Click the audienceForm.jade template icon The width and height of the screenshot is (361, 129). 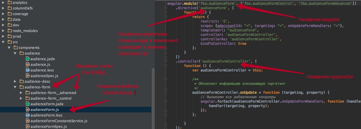point(28,104)
